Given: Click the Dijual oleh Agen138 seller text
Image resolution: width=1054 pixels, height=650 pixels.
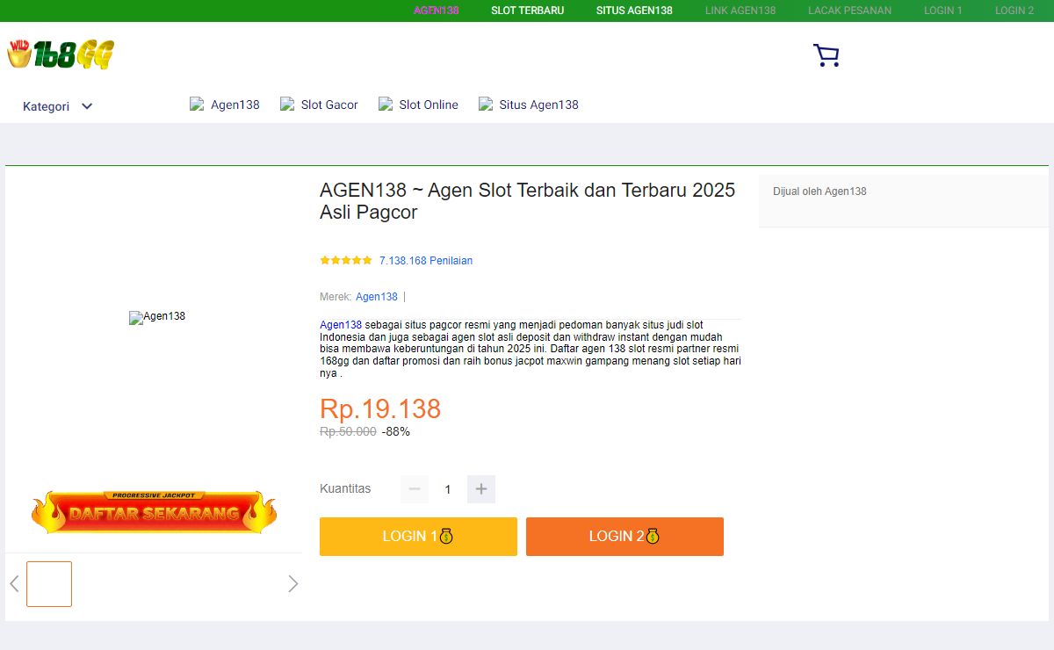Looking at the screenshot, I should tap(819, 191).
